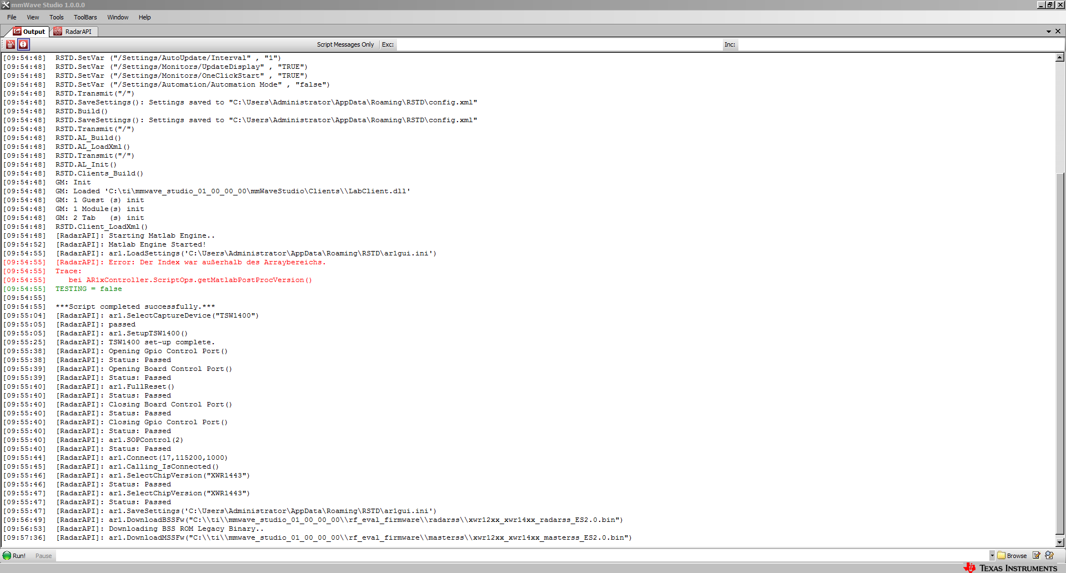The width and height of the screenshot is (1066, 573).
Task: Select the 'TSW1400 set-up complete.' line
Action: pyautogui.click(x=109, y=342)
